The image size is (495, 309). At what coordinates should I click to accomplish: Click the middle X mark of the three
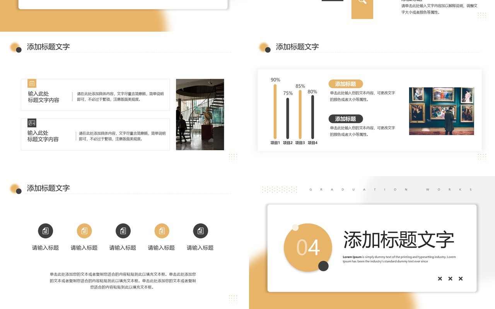[x=450, y=278]
